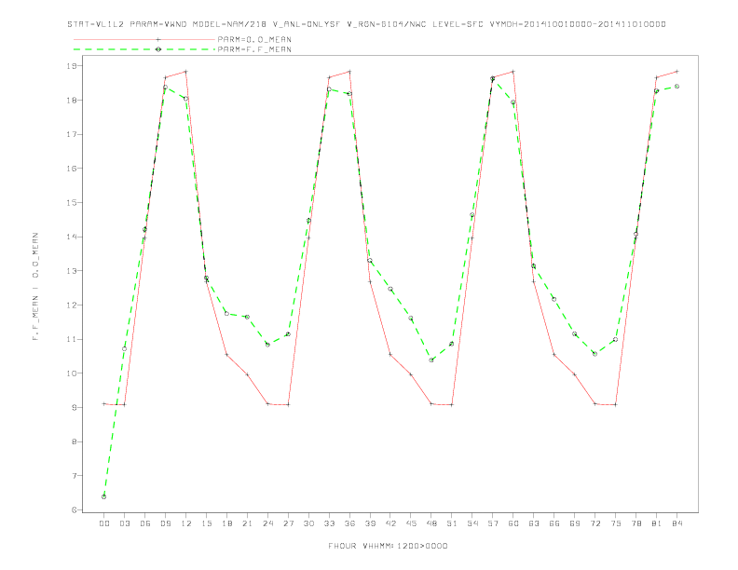Click x-axis forecast hour label 84
Viewport: 738px width, 570px height.
(676, 523)
